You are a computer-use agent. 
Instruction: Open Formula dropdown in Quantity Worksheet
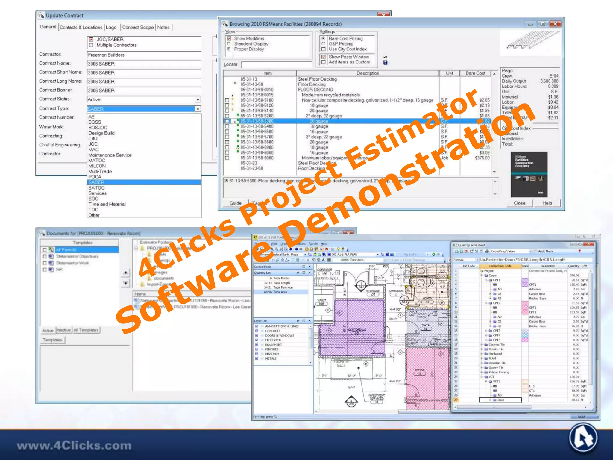point(477,260)
